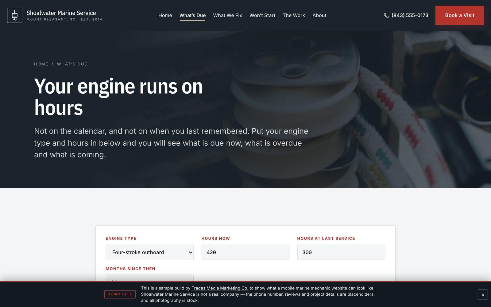491x307 pixels.
Task: Click the DEMO SITE badge
Action: (x=120, y=294)
